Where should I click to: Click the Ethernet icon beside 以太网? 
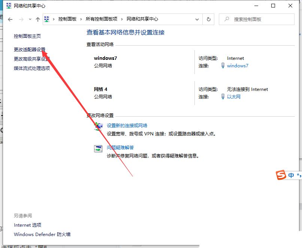224,97
